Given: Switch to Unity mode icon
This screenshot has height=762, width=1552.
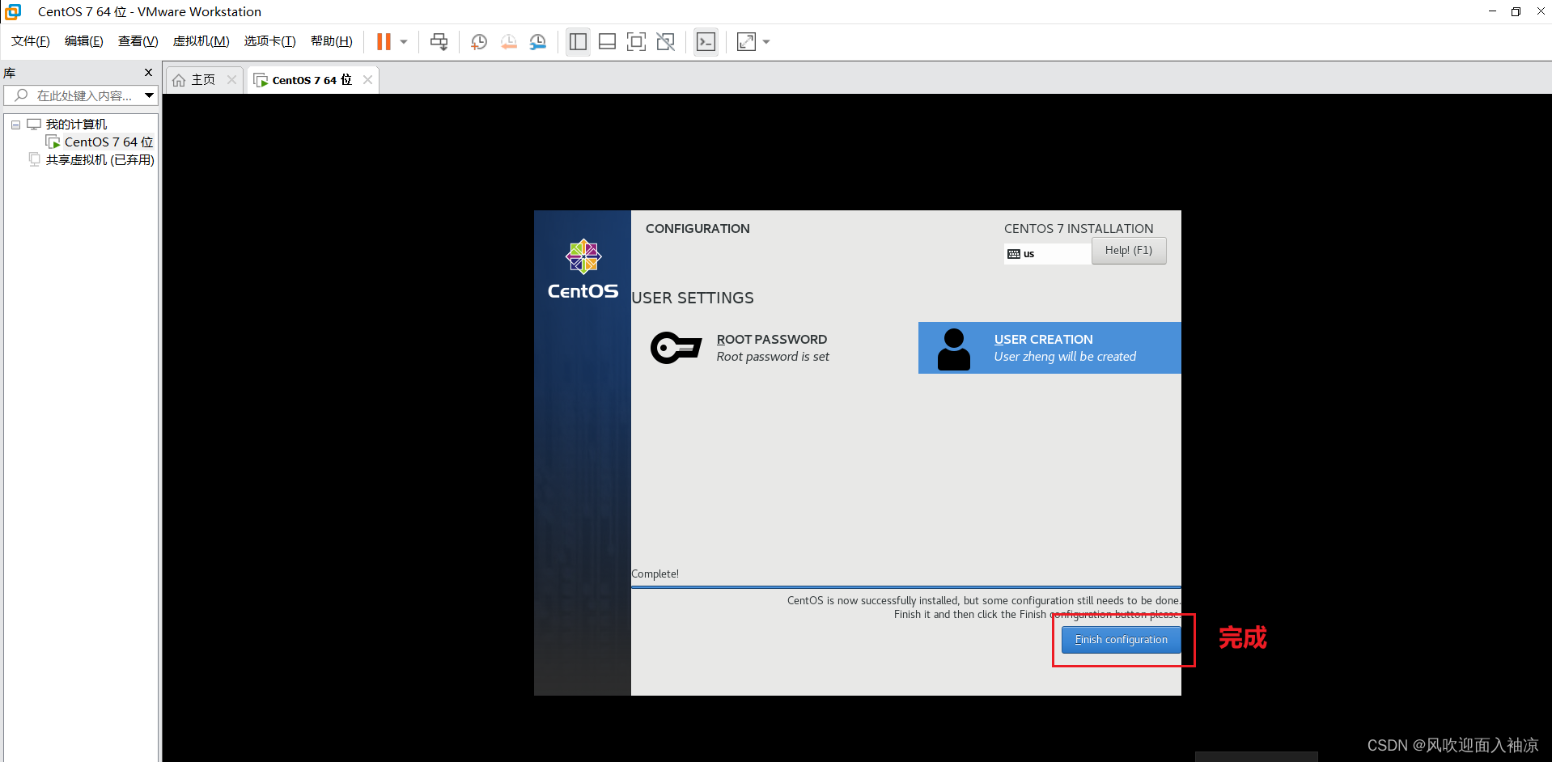Looking at the screenshot, I should coord(666,42).
